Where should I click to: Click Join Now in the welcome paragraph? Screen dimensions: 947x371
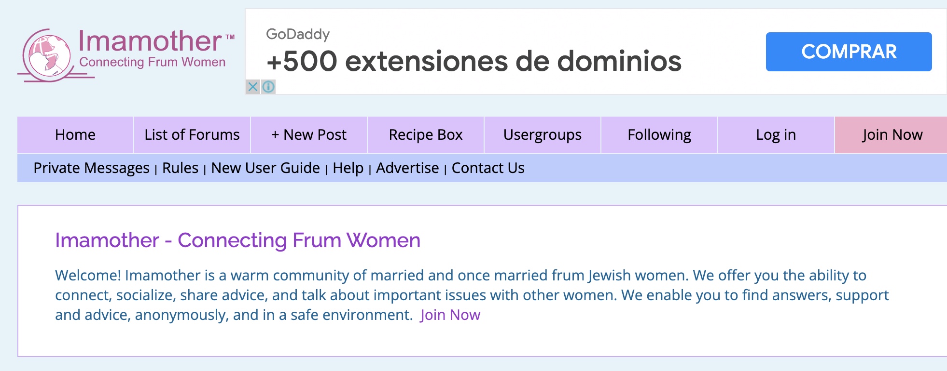[x=449, y=315]
